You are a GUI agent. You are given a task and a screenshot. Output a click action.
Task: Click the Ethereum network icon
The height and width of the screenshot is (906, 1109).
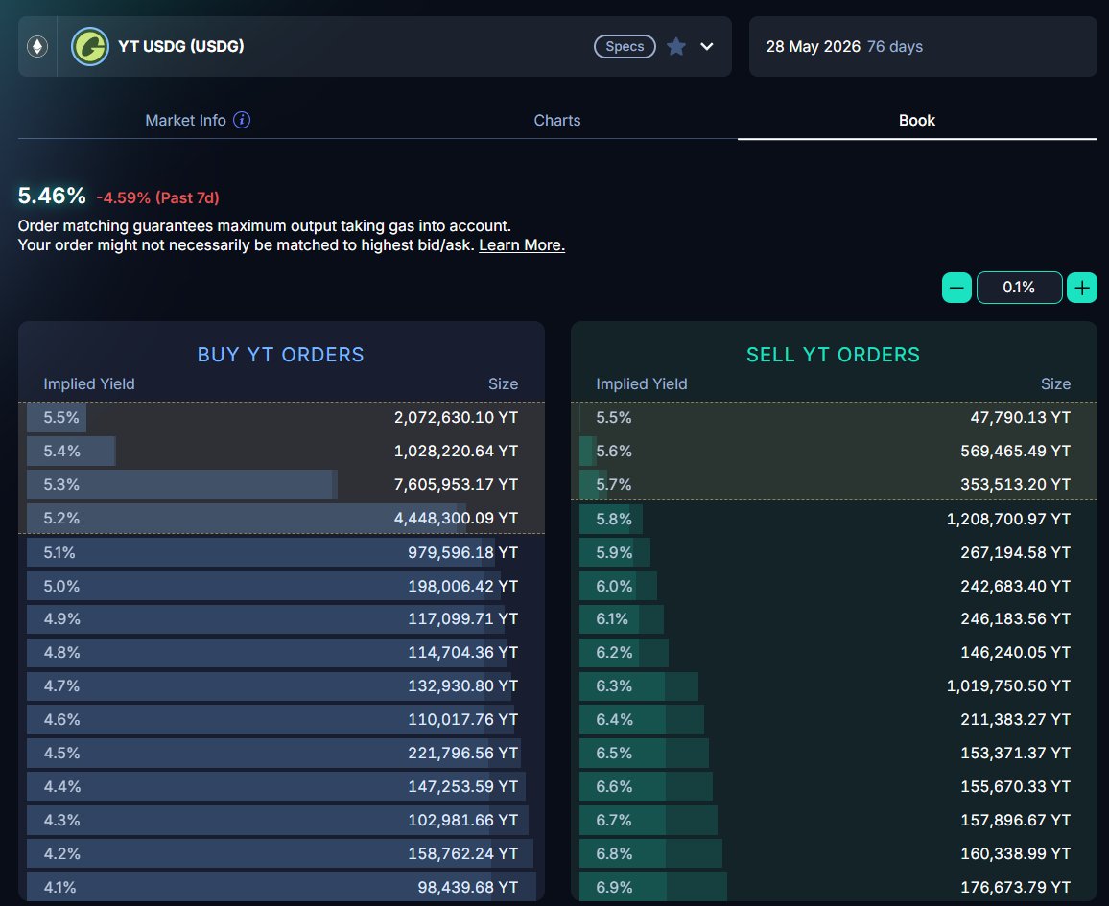pyautogui.click(x=37, y=47)
